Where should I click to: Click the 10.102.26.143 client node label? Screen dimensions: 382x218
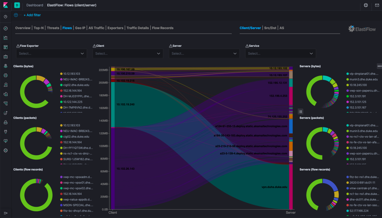coord(126,169)
